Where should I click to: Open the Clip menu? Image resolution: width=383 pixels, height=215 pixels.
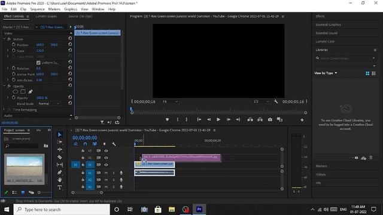(23, 10)
